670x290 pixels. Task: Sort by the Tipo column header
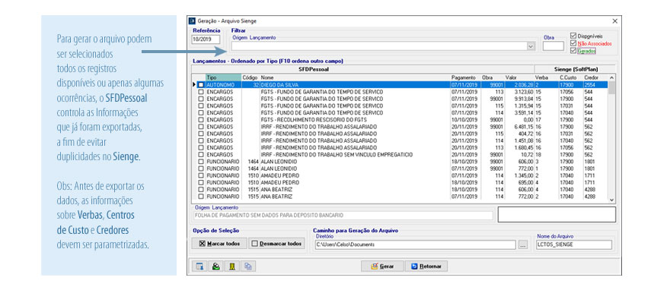(223, 78)
